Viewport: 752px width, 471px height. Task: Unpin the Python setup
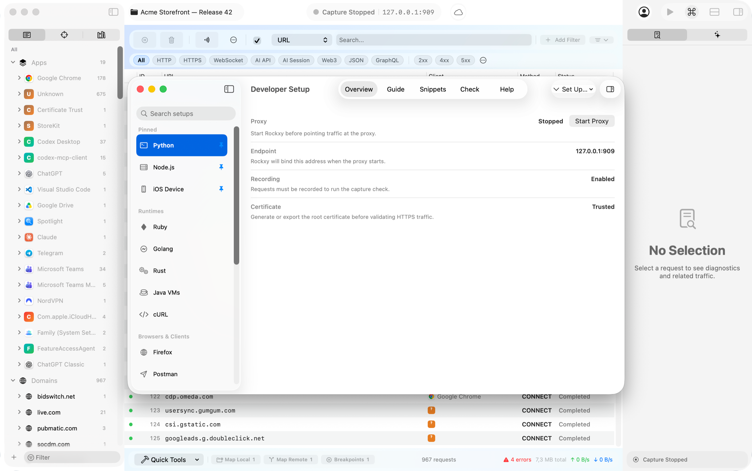coord(221,145)
